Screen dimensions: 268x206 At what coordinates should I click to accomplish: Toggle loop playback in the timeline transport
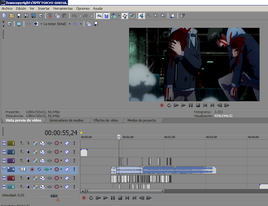[91, 198]
